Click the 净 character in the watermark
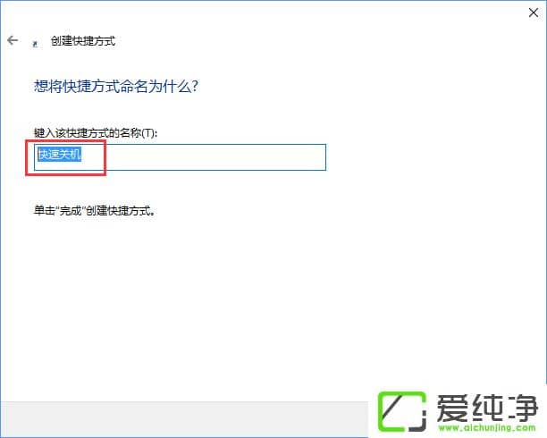Screen dimensions: 547x438 point(522,408)
